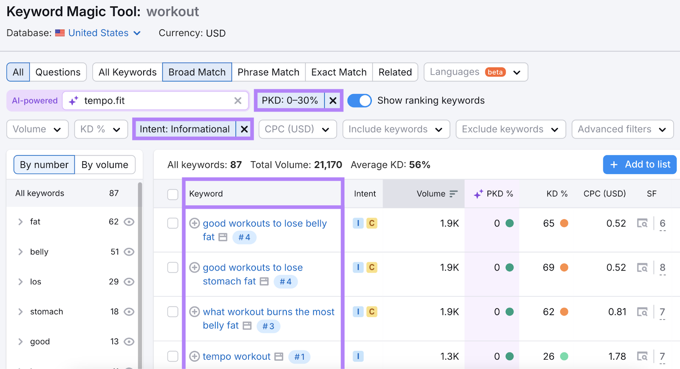Click the green PKD indicator dot for 'tempo workout'
Image resolution: width=680 pixels, height=369 pixels.
pos(510,356)
